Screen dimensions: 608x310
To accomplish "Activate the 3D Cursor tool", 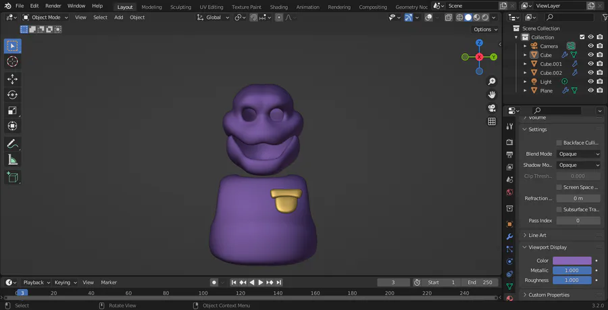I will (x=12, y=62).
